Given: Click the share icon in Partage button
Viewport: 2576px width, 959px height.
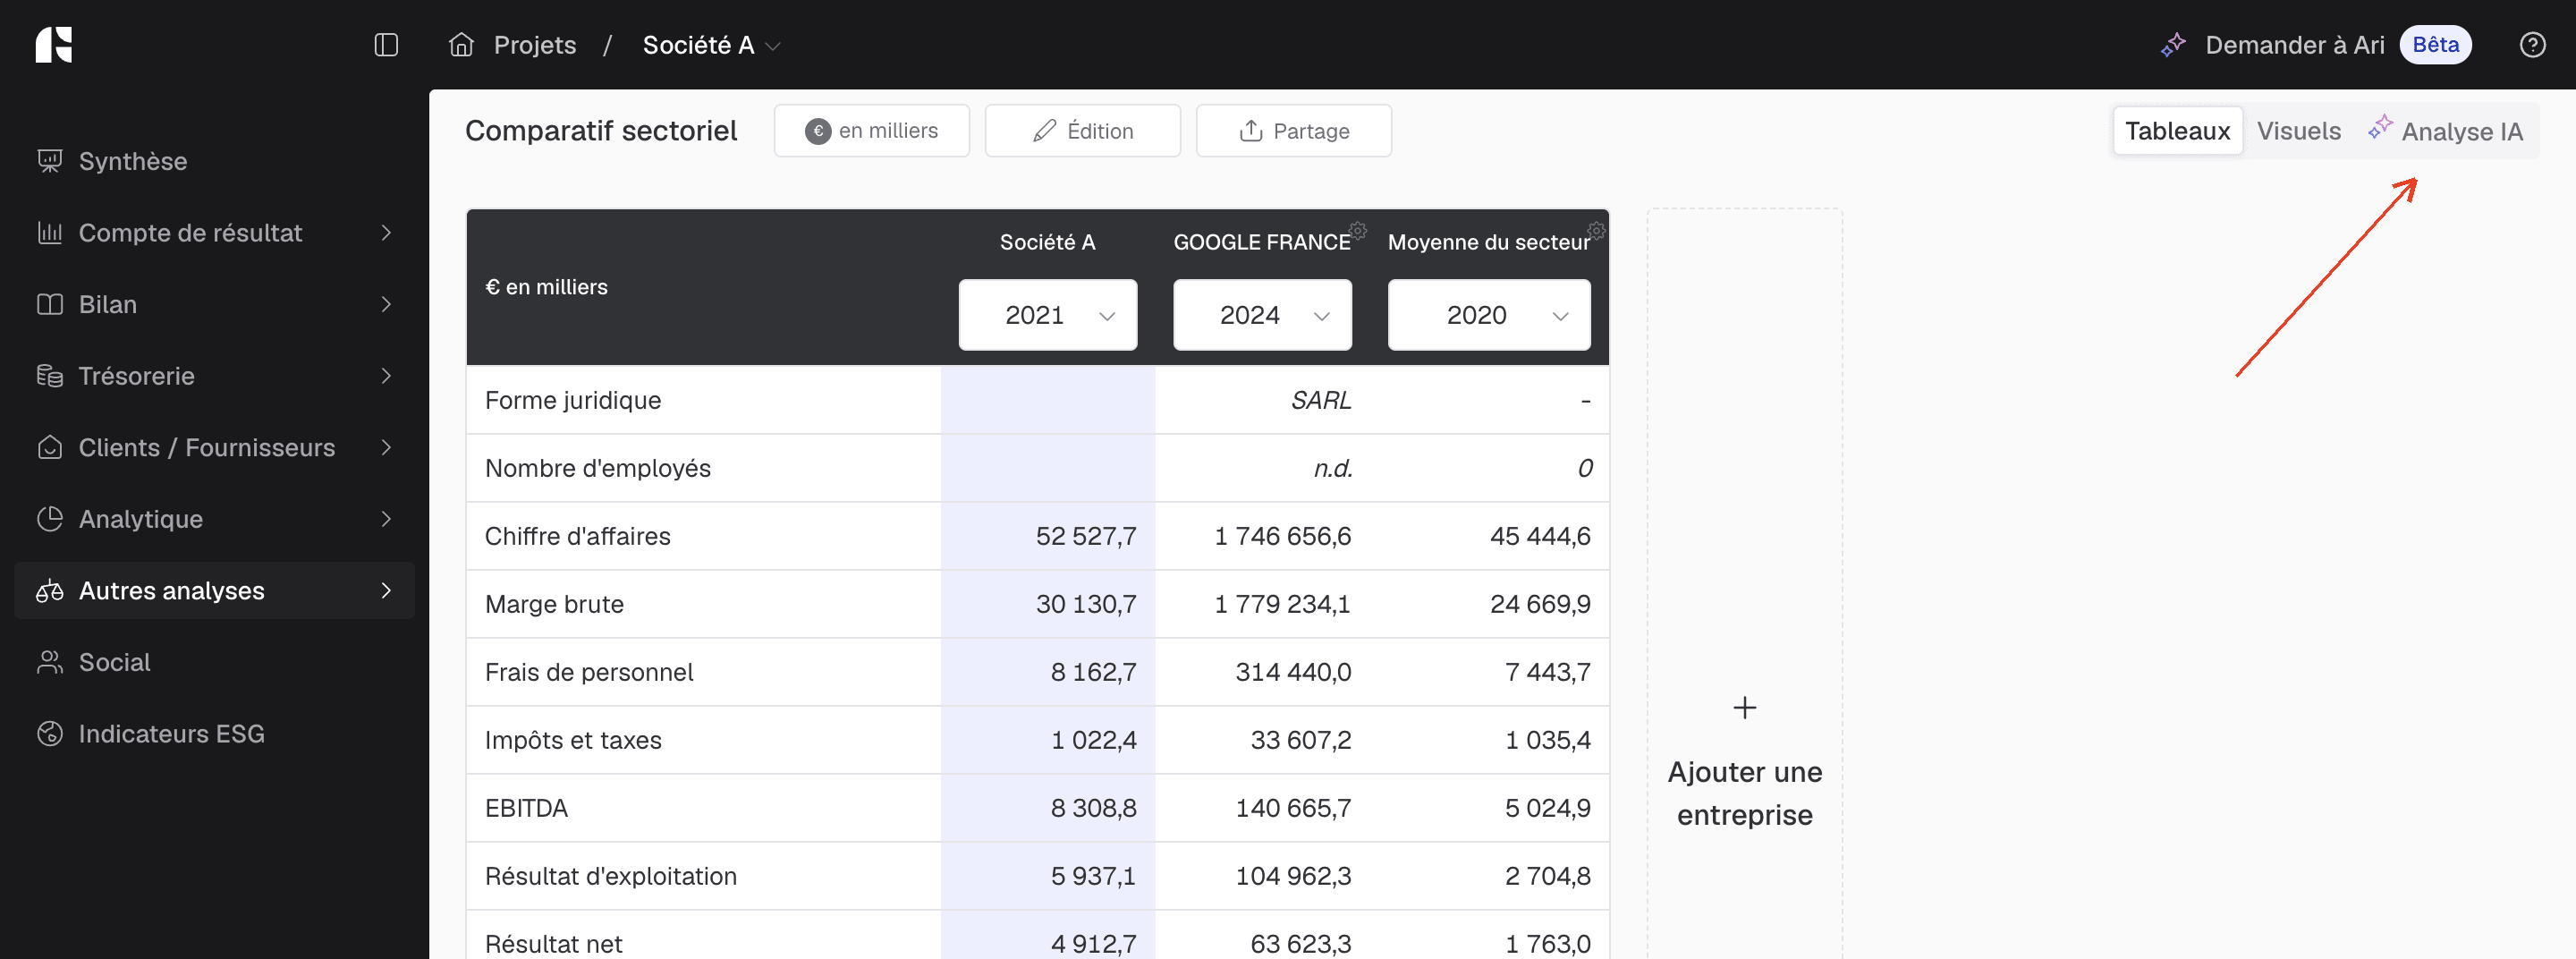Looking at the screenshot, I should point(1251,131).
